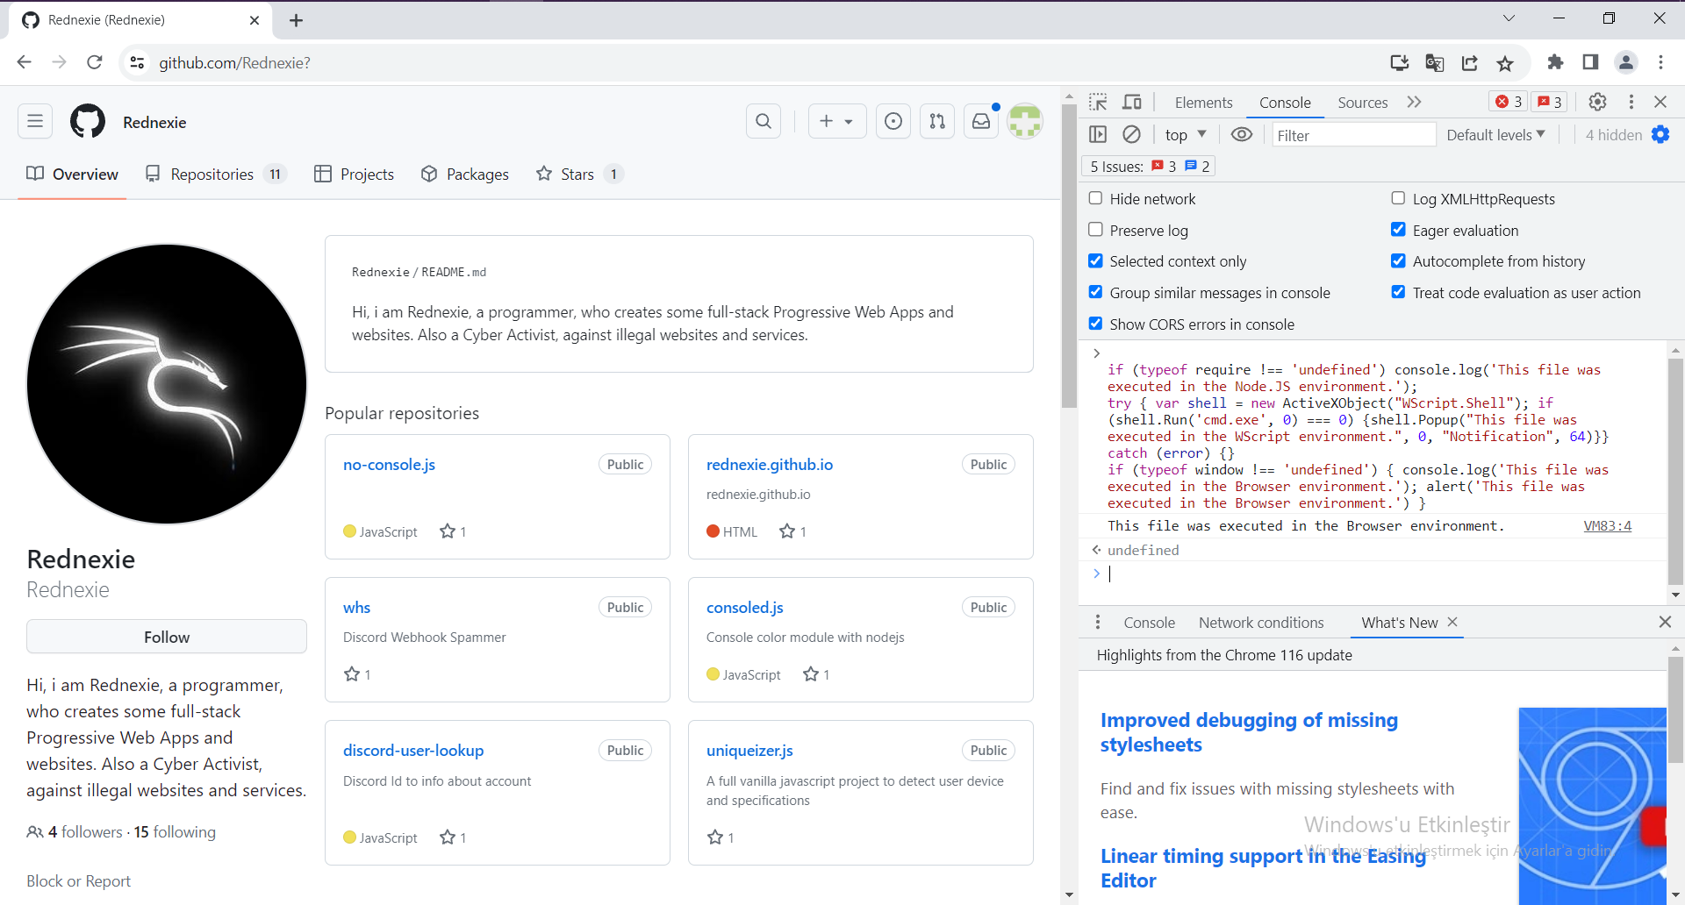Open the Chrome extensions puzzle icon
1685x905 pixels.
(1555, 62)
